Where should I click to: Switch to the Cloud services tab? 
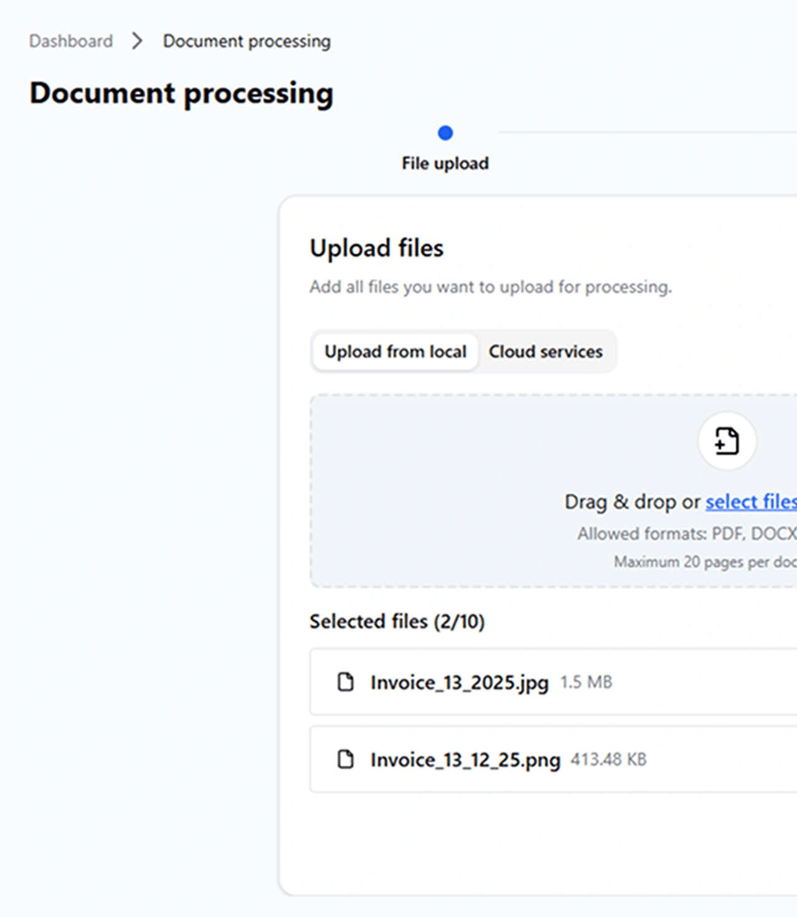point(545,352)
